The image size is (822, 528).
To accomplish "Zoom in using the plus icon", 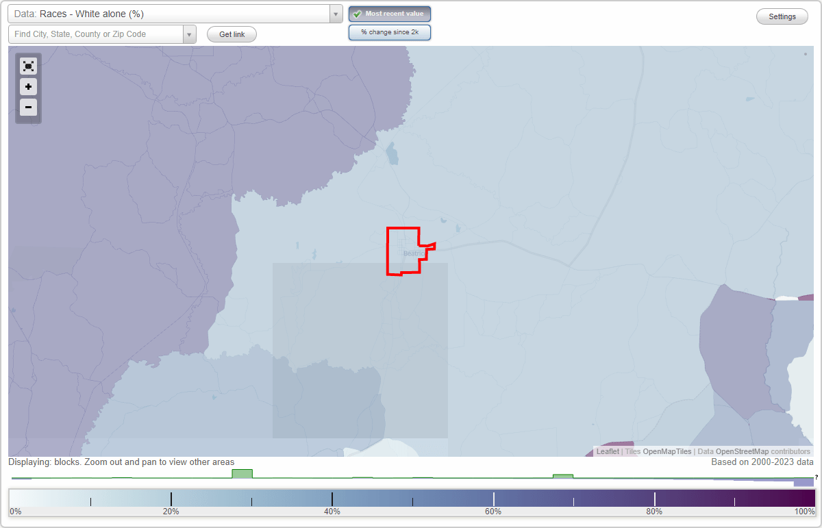I will tap(28, 86).
